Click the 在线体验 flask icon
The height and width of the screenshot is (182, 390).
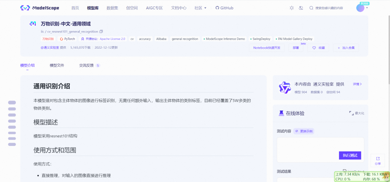[281, 113]
